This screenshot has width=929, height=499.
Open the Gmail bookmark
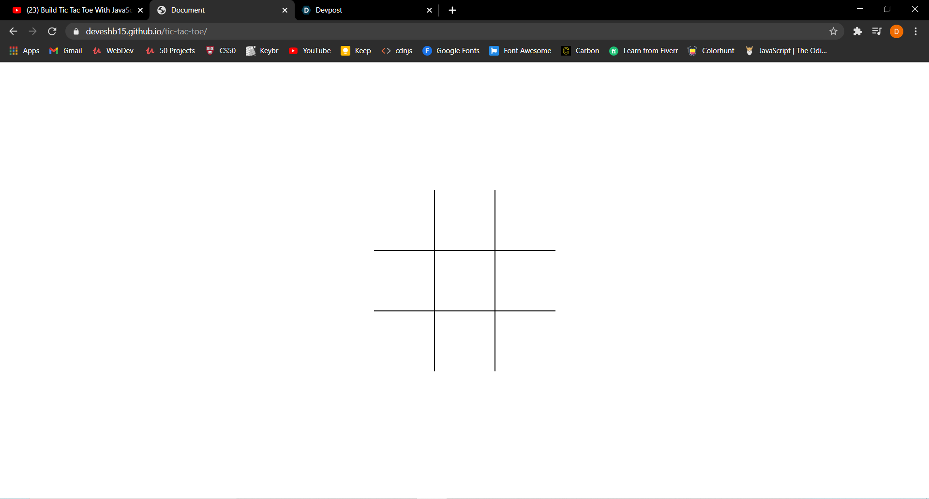pyautogui.click(x=66, y=51)
